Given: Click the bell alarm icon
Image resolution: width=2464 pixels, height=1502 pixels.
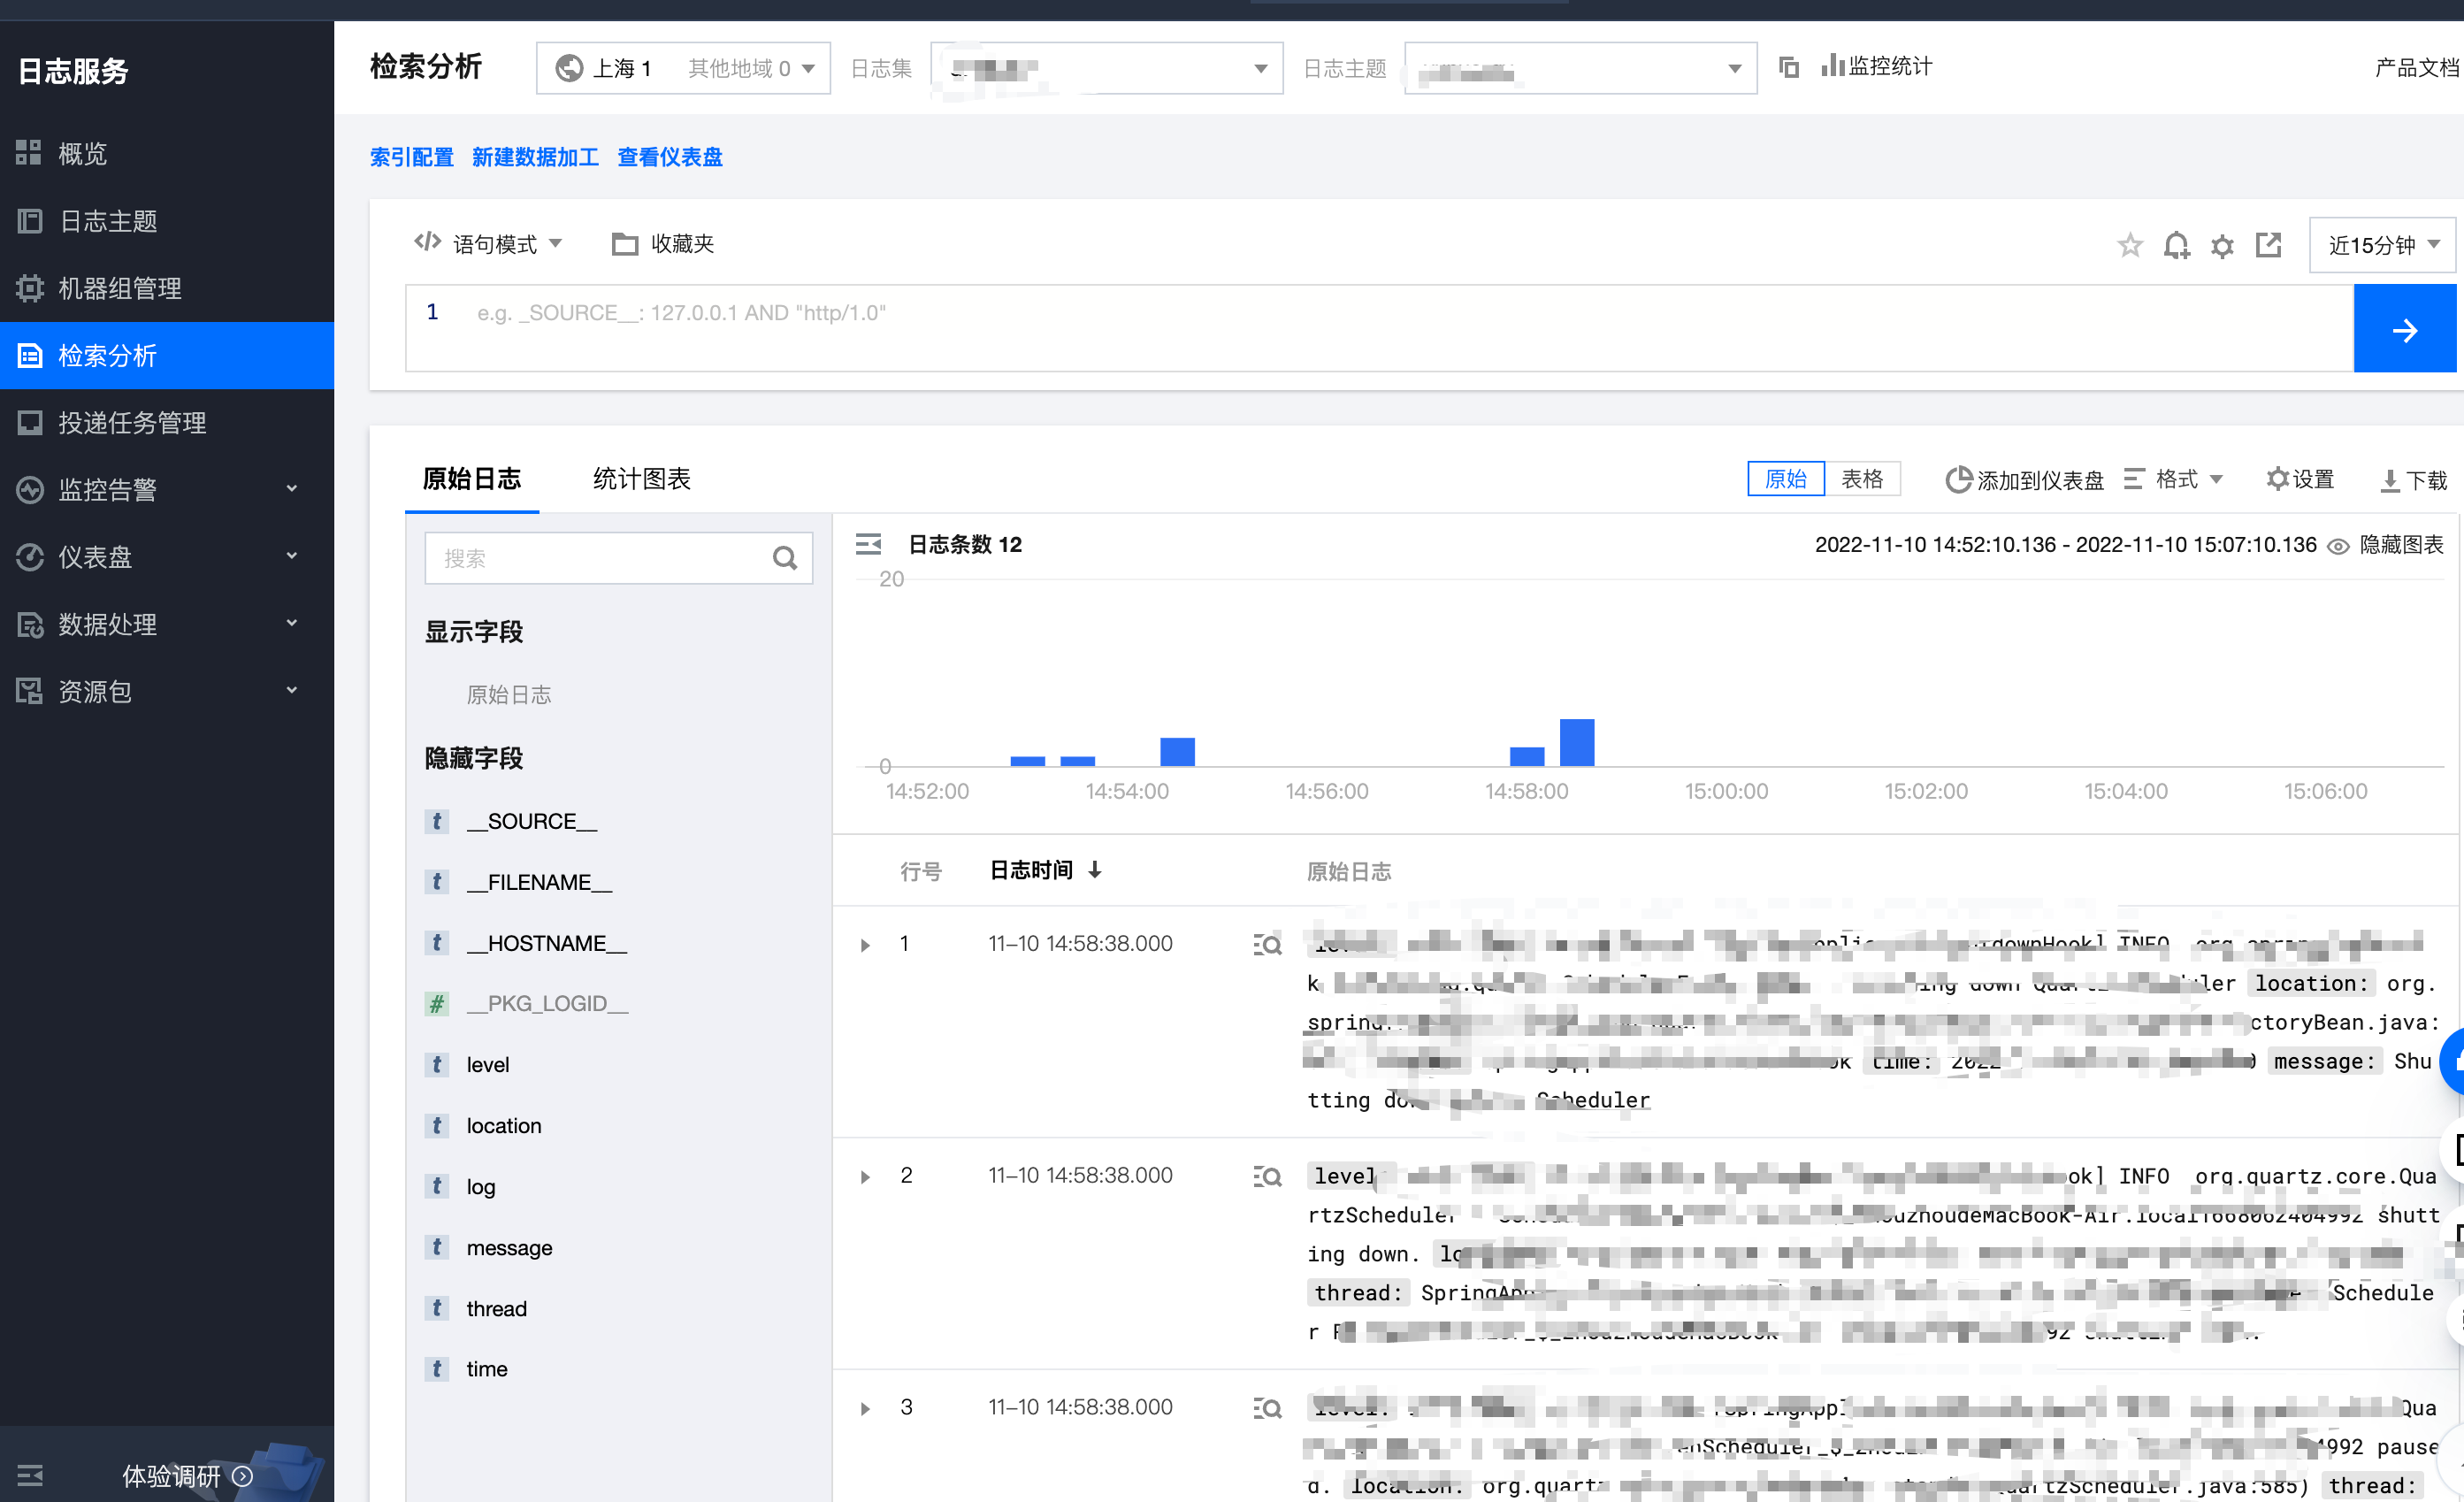Looking at the screenshot, I should coord(2176,245).
